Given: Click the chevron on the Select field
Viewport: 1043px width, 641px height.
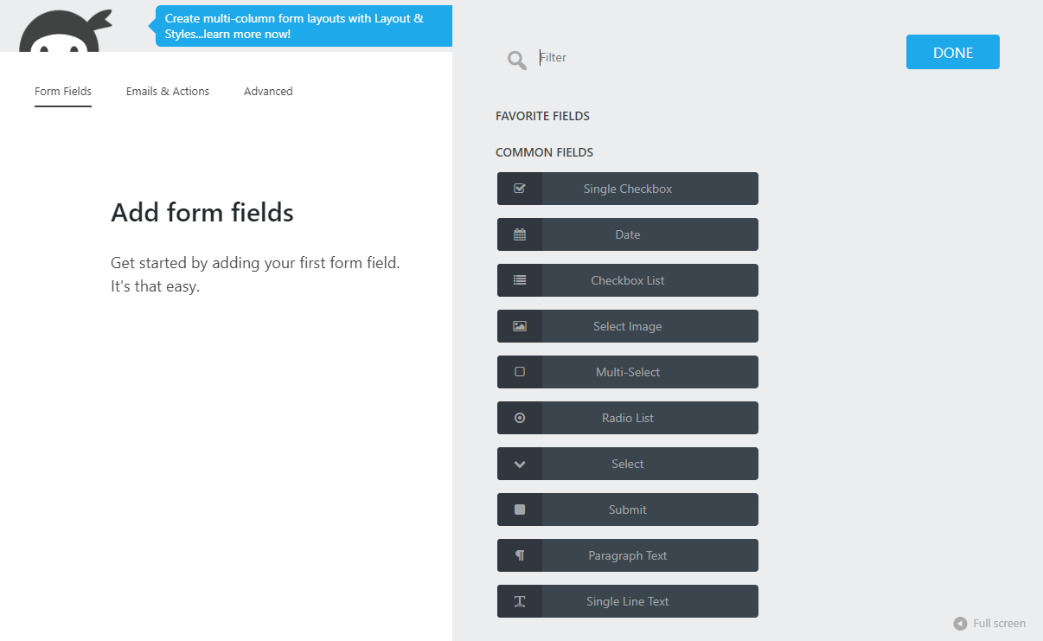Looking at the screenshot, I should click(519, 464).
